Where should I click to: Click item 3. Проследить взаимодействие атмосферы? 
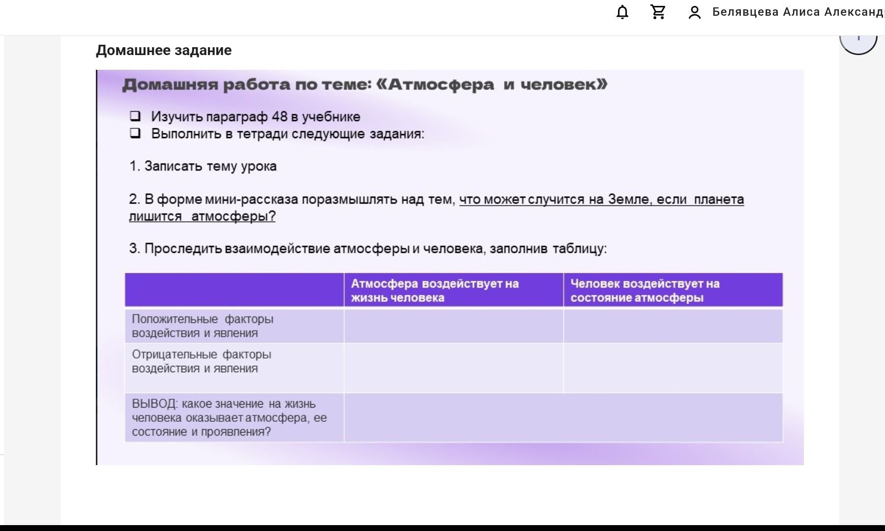[x=368, y=248]
